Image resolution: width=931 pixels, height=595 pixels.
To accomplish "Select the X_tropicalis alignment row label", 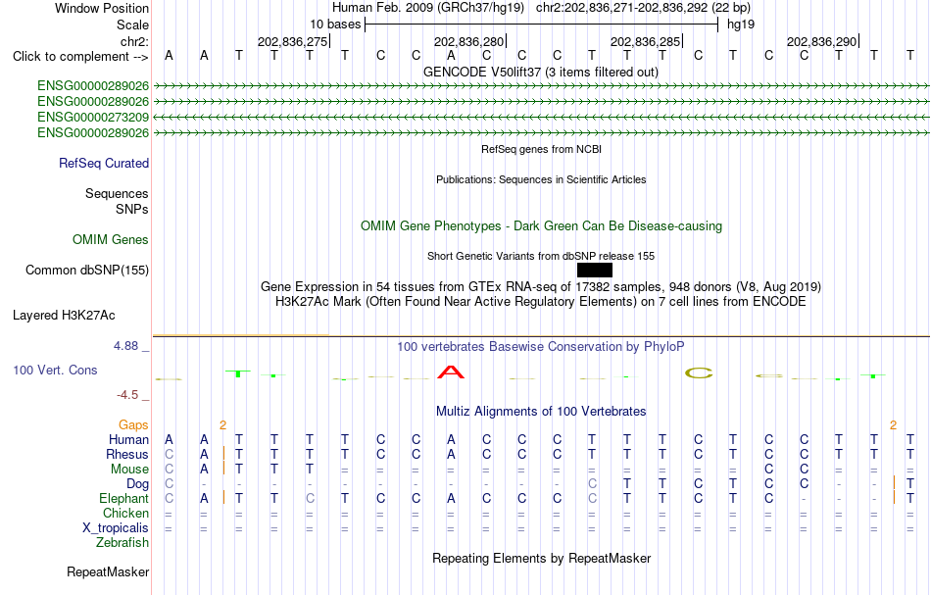I will [x=116, y=528].
